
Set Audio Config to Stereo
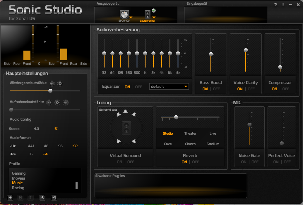[x=14, y=129]
